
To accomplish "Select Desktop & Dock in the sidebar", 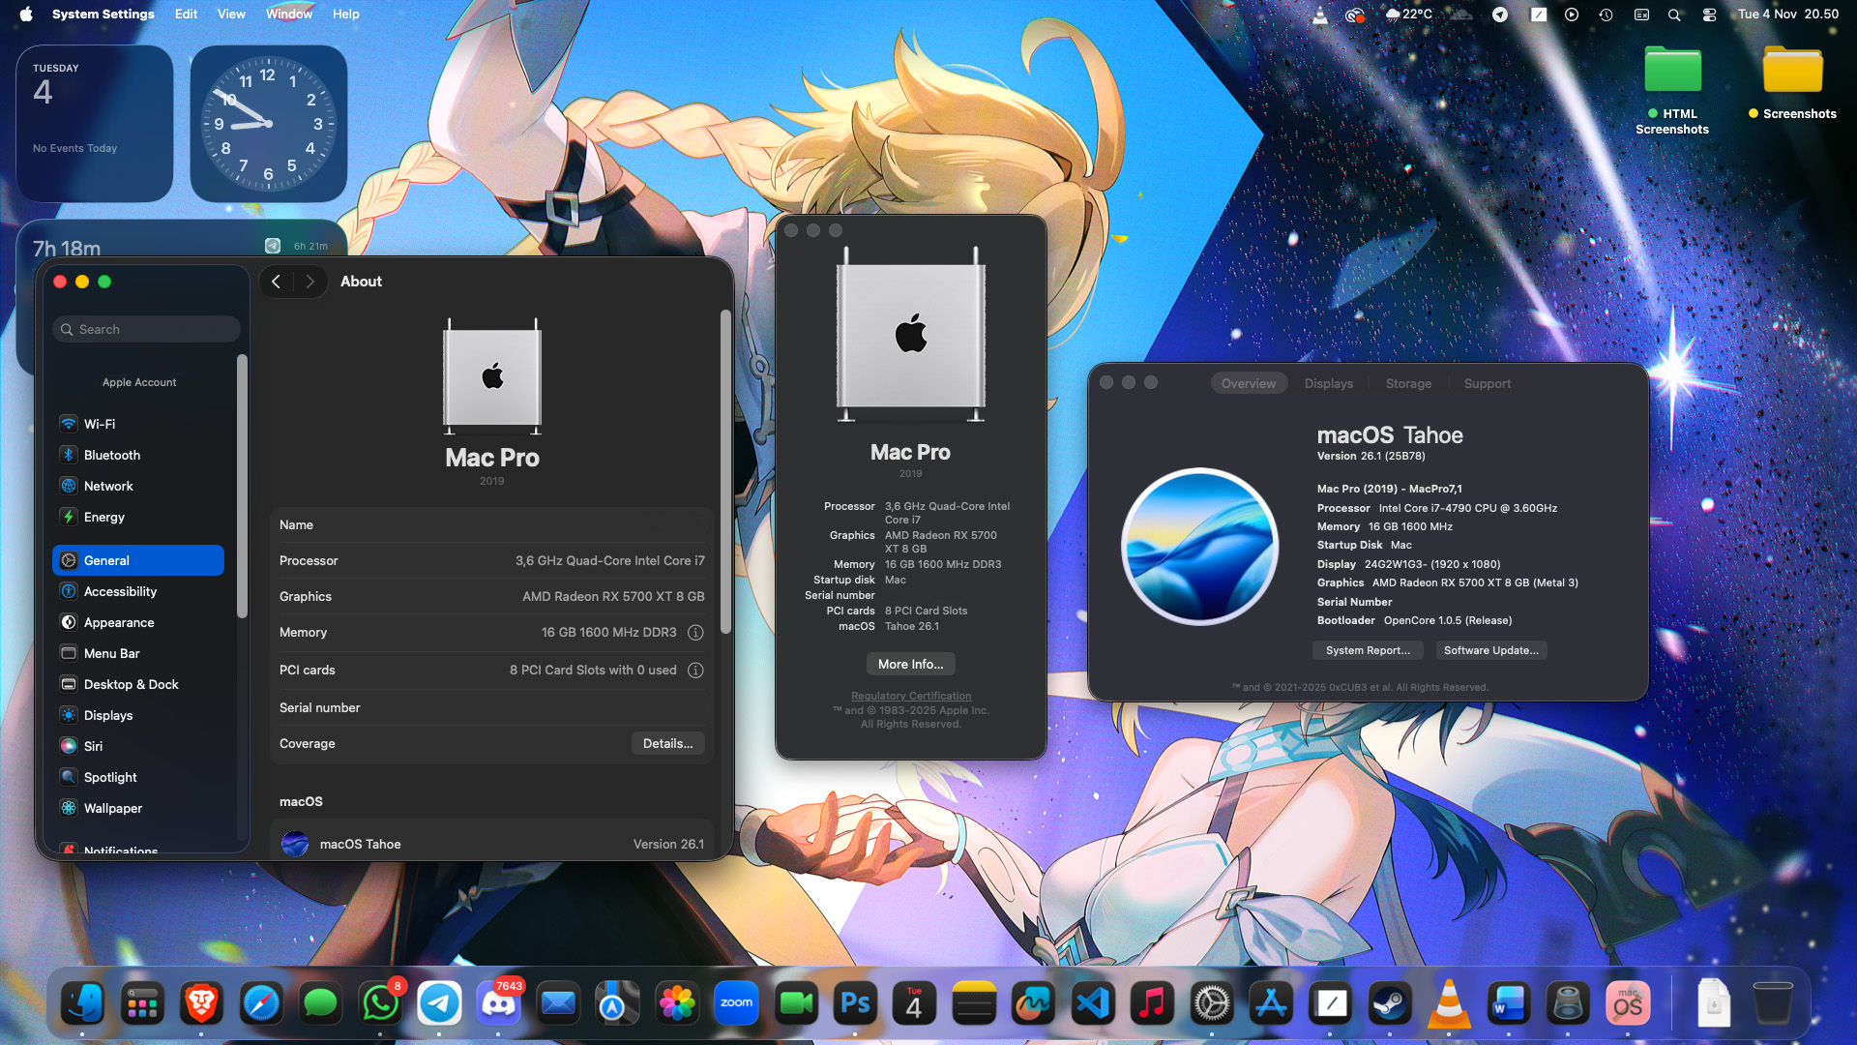I will 130,684.
